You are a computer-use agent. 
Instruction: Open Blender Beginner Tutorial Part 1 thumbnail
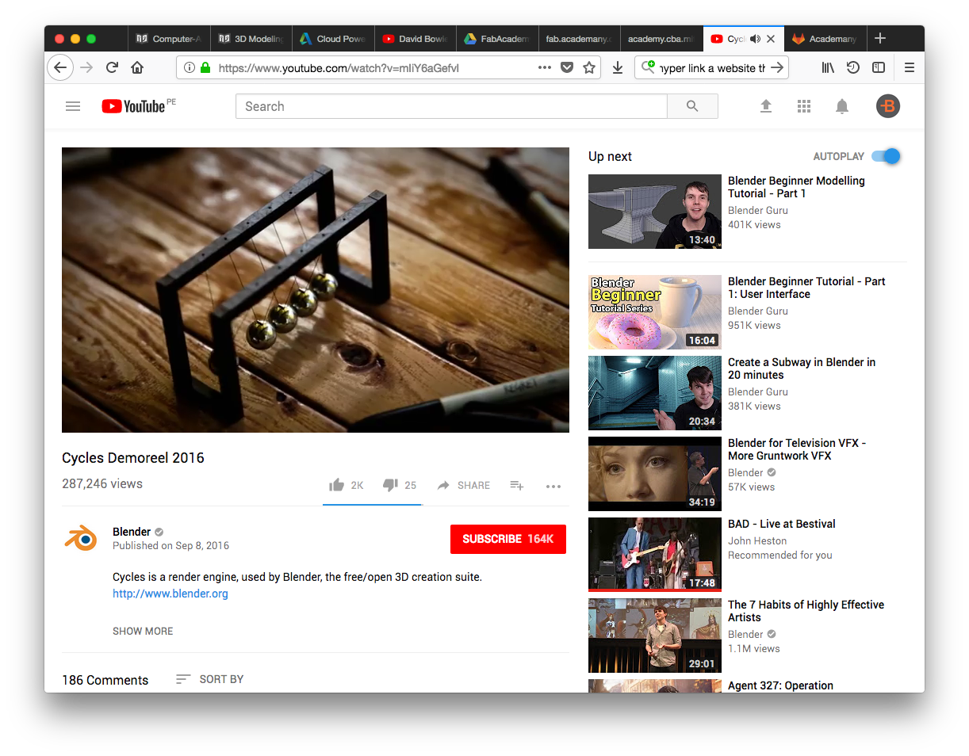point(655,312)
